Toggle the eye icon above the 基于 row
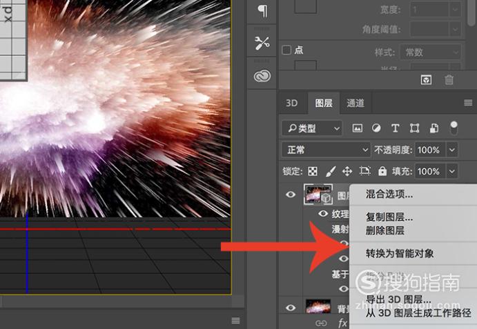Screen dimensions: 477x329 (x=344, y=259)
